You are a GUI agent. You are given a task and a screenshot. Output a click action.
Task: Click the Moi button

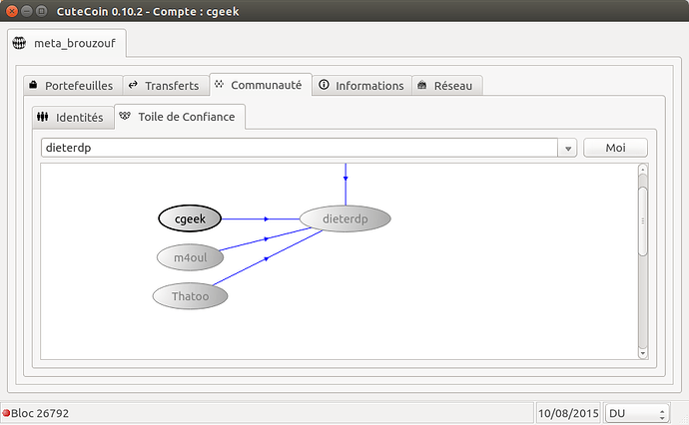coord(615,148)
